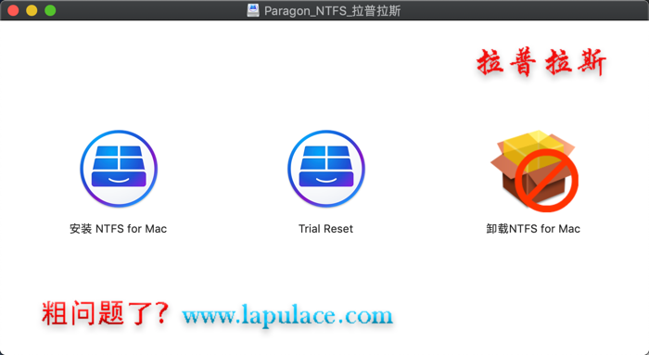Select the Trial Reset app icon
649x355 pixels.
click(x=326, y=169)
